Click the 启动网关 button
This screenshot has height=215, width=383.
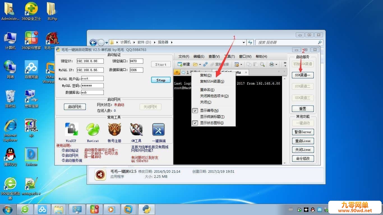(75, 107)
